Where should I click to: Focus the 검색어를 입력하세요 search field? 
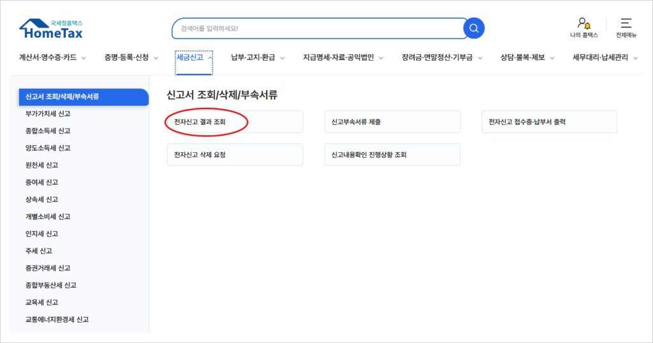319,28
